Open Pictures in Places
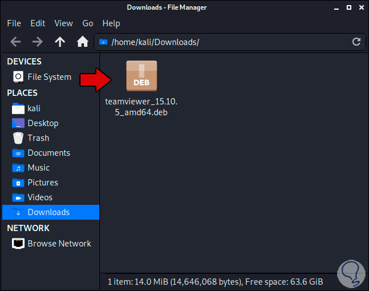 pos(51,183)
